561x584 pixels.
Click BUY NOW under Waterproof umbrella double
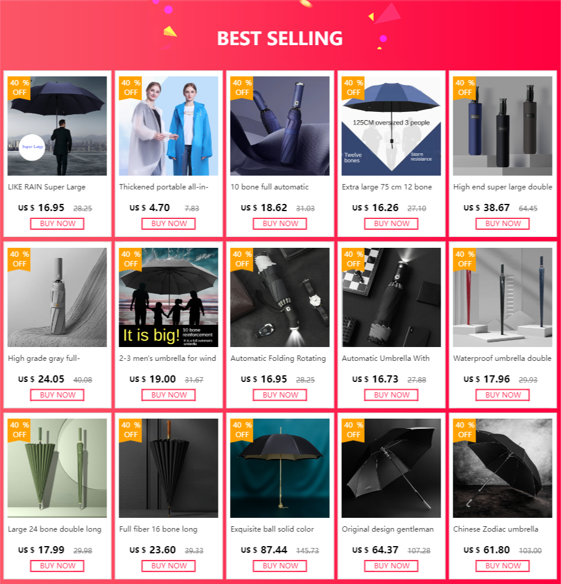(503, 395)
